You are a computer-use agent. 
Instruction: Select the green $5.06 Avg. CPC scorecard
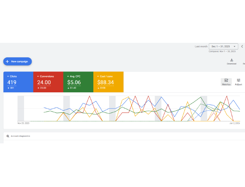coord(78,82)
